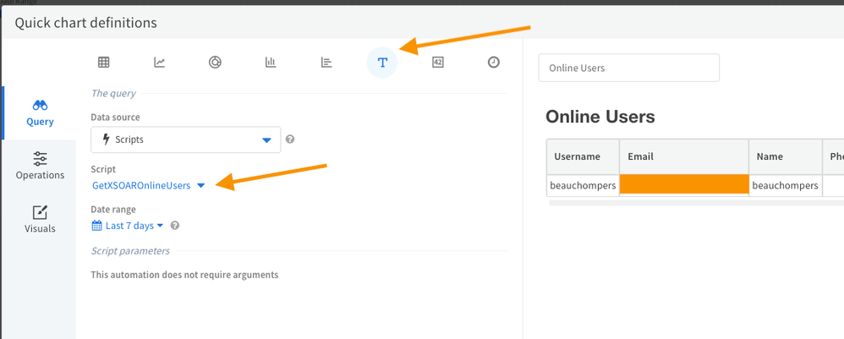This screenshot has height=339, width=844.
Task: Click the Email column header
Action: pyautogui.click(x=684, y=156)
